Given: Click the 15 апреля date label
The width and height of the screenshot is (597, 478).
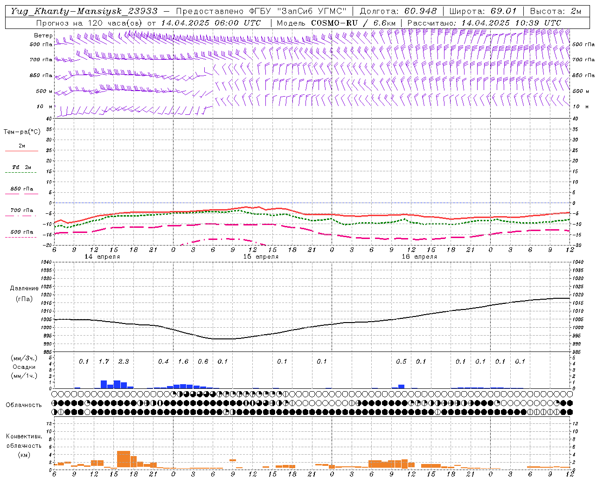Looking at the screenshot, I should [x=261, y=257].
